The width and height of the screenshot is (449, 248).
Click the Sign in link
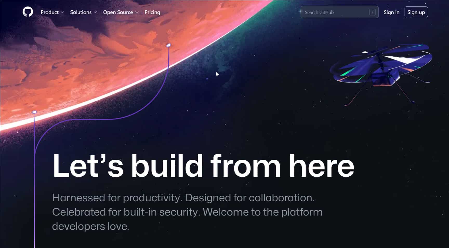pos(392,12)
